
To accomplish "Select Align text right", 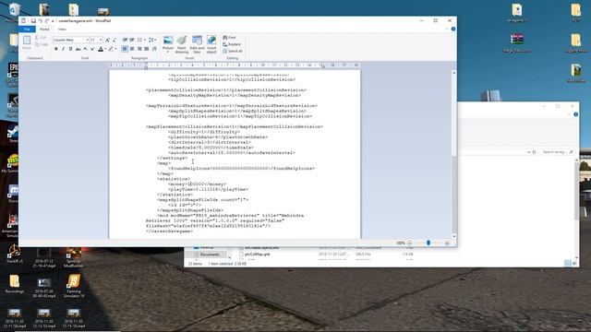I will [139, 49].
